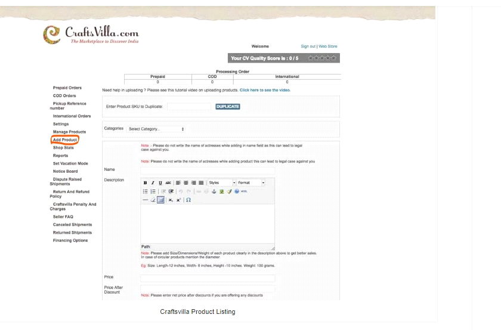Open the Format dropdown

click(x=251, y=183)
